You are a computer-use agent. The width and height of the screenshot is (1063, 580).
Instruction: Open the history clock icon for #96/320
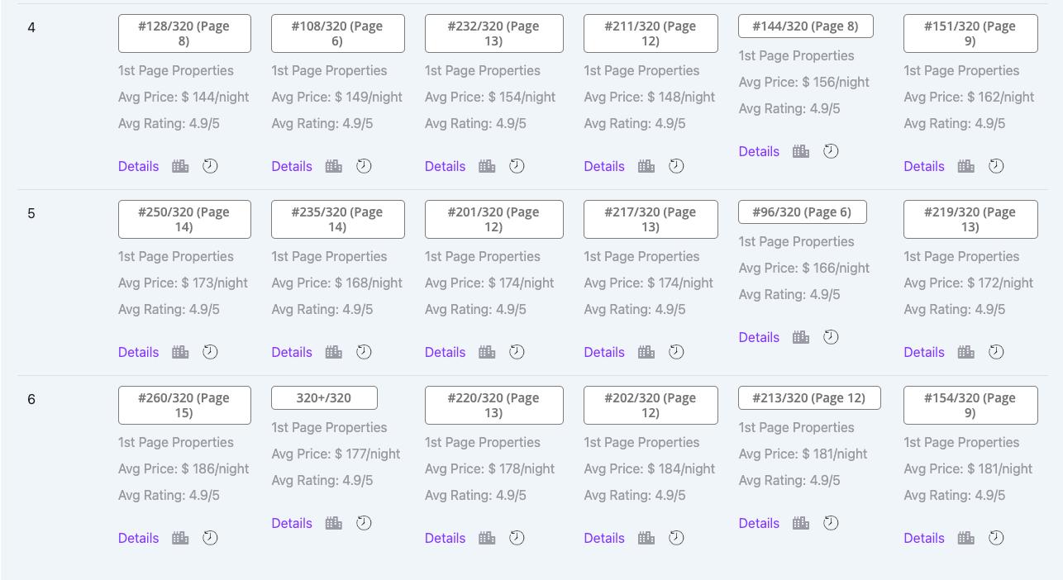(831, 337)
